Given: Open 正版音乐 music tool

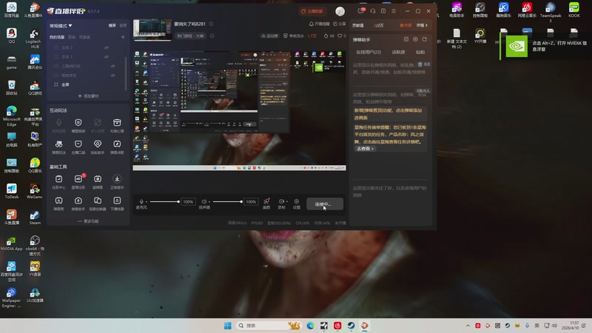Looking at the screenshot, I should click(x=117, y=181).
